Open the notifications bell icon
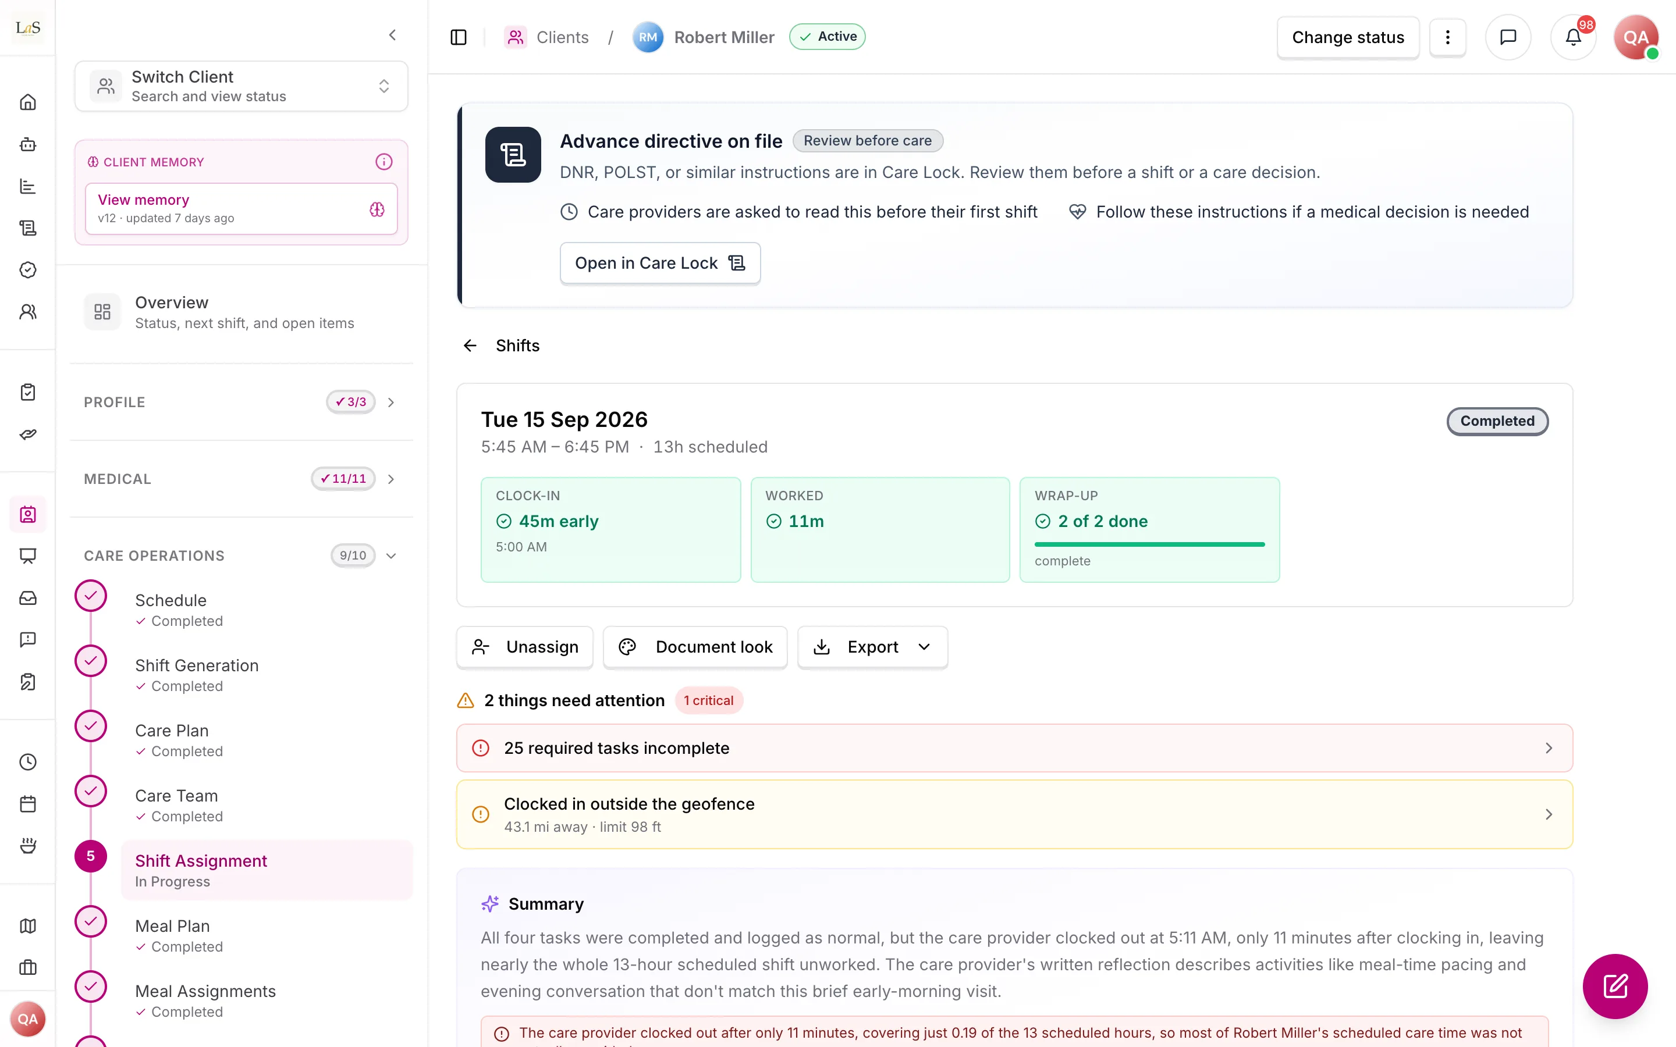The height and width of the screenshot is (1047, 1676). click(1573, 37)
